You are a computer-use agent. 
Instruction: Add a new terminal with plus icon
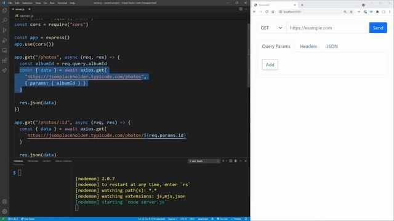click(223, 161)
